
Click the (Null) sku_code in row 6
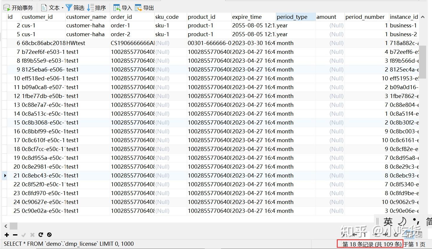[171, 43]
